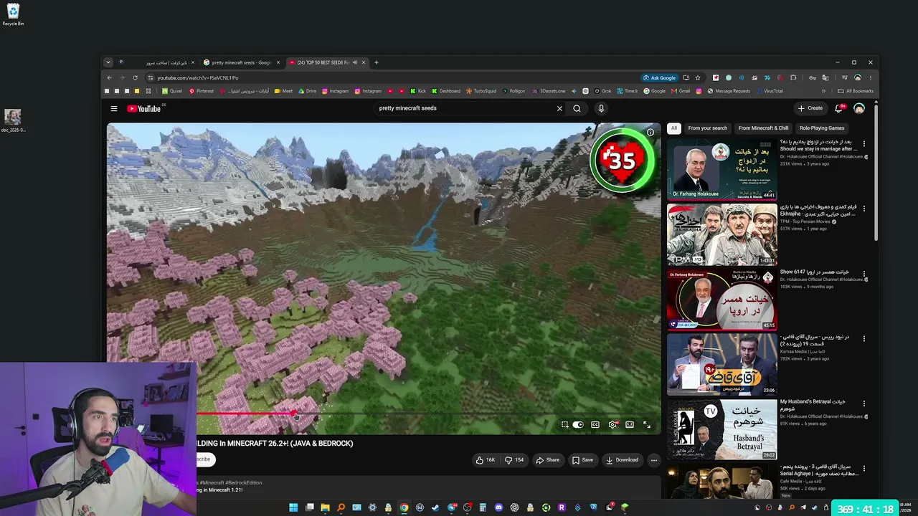Clear the YouTube search box text
918x516 pixels.
pos(559,109)
